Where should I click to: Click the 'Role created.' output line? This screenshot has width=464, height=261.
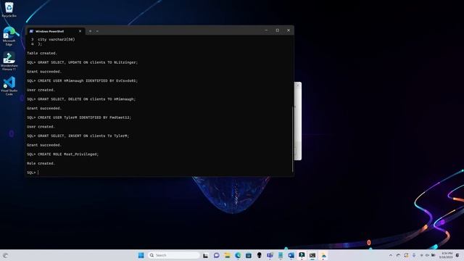41,163
